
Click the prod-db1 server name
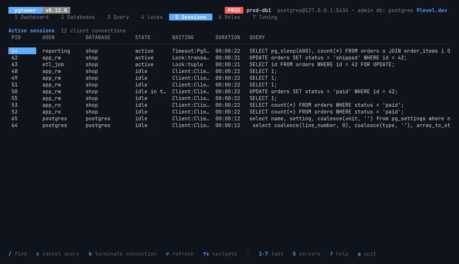click(259, 10)
